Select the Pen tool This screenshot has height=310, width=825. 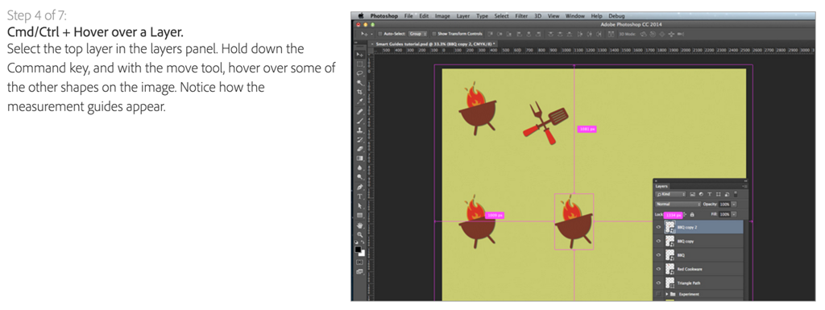(x=360, y=187)
